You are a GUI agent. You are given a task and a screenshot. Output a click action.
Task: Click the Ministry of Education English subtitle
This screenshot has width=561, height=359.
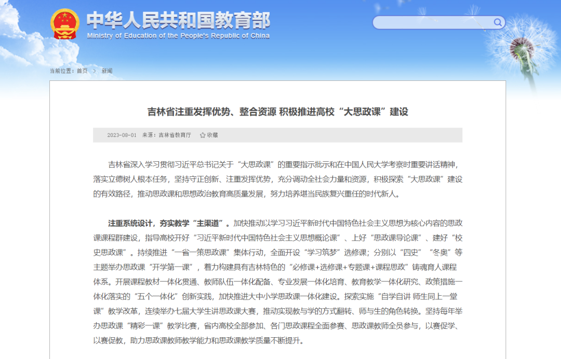tap(178, 36)
